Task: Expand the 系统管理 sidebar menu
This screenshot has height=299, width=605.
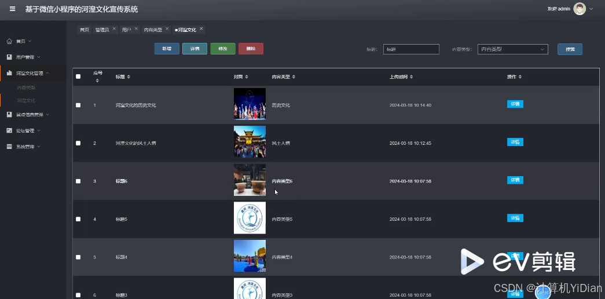Action: click(38, 147)
